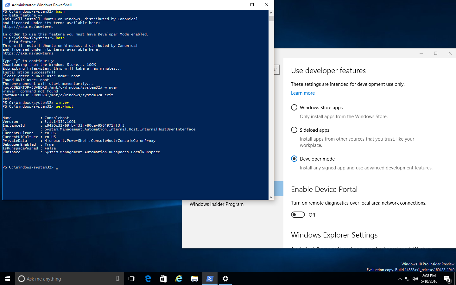
Task: Enable the Device Portal toggle
Action: tap(298, 215)
